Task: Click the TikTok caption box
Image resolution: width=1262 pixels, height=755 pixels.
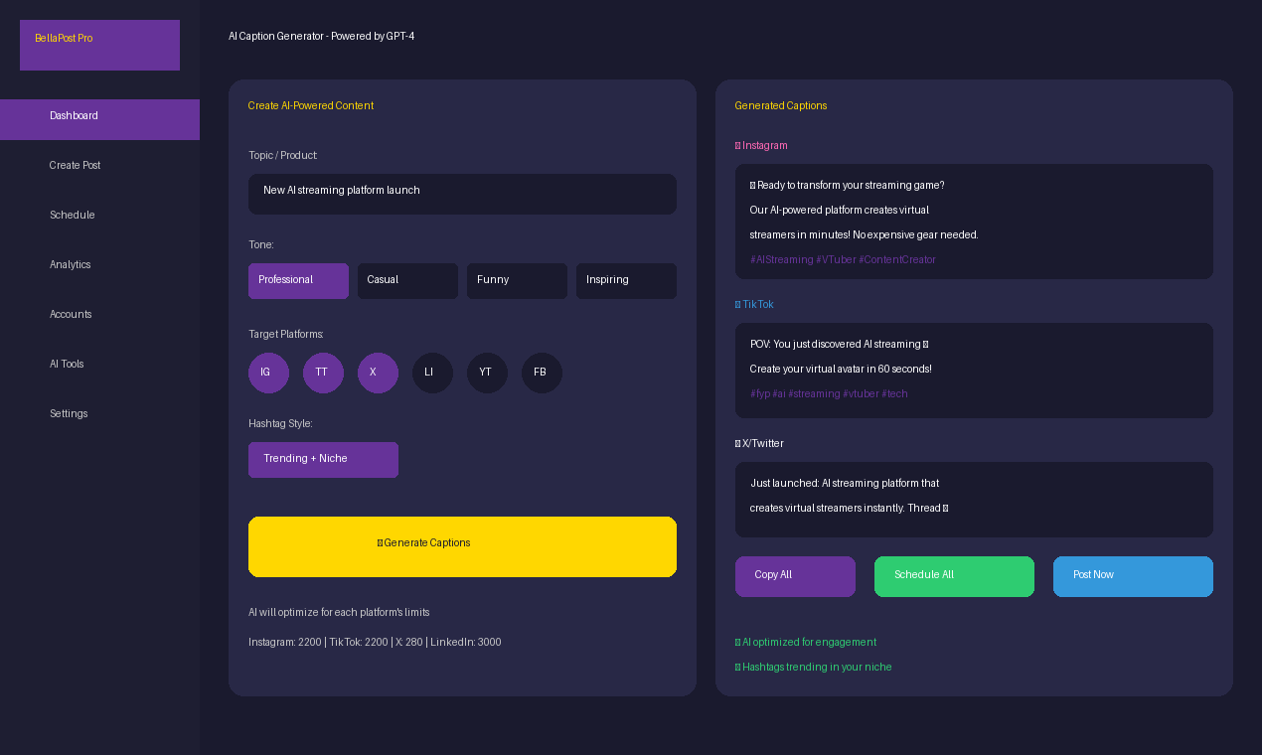Action: [x=974, y=371]
